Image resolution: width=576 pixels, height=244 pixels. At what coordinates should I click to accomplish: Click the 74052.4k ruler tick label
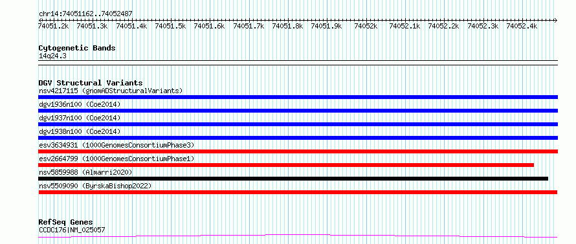click(522, 26)
